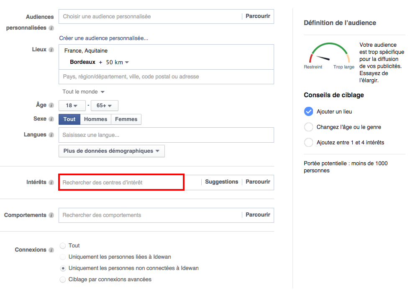Image resolution: width=408 pixels, height=290 pixels.
Task: Select Uniquement les personnes non connectées à Idewan
Action: click(x=63, y=268)
